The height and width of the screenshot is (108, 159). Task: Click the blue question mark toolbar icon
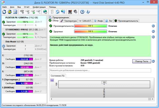click(82, 12)
